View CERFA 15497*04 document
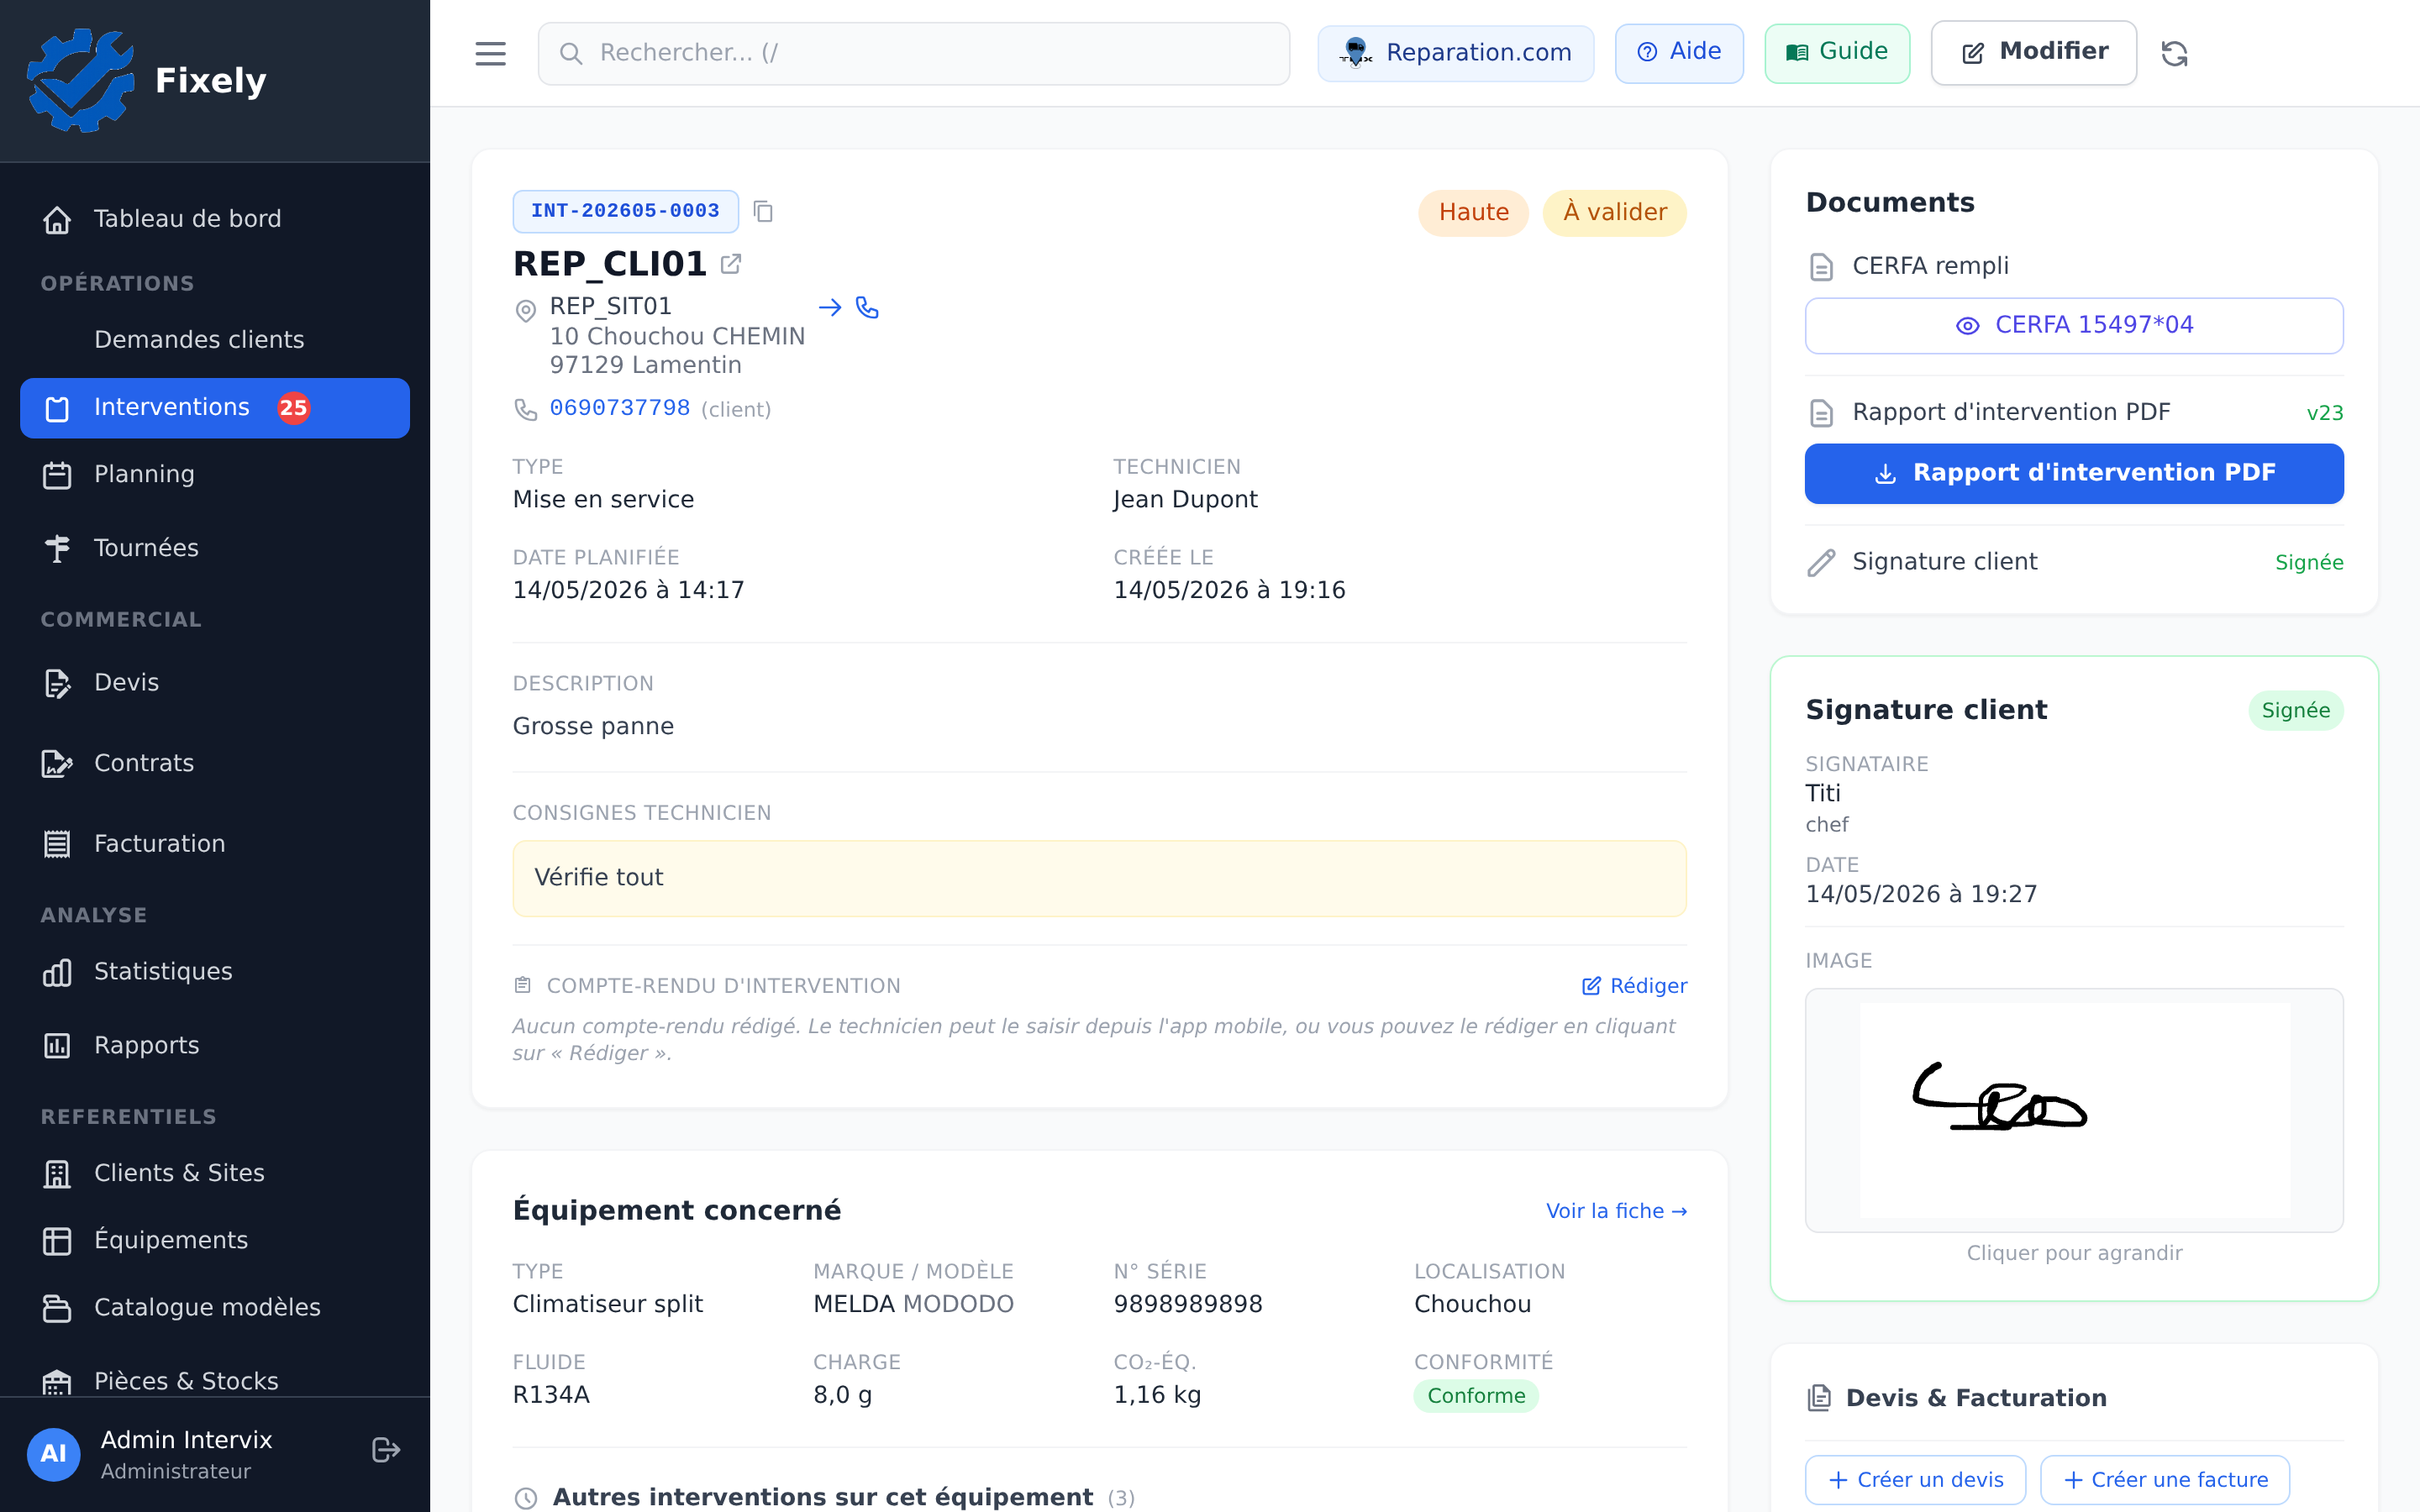 point(2074,325)
